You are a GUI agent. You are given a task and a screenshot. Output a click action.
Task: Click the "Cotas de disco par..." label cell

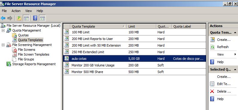[188, 59]
